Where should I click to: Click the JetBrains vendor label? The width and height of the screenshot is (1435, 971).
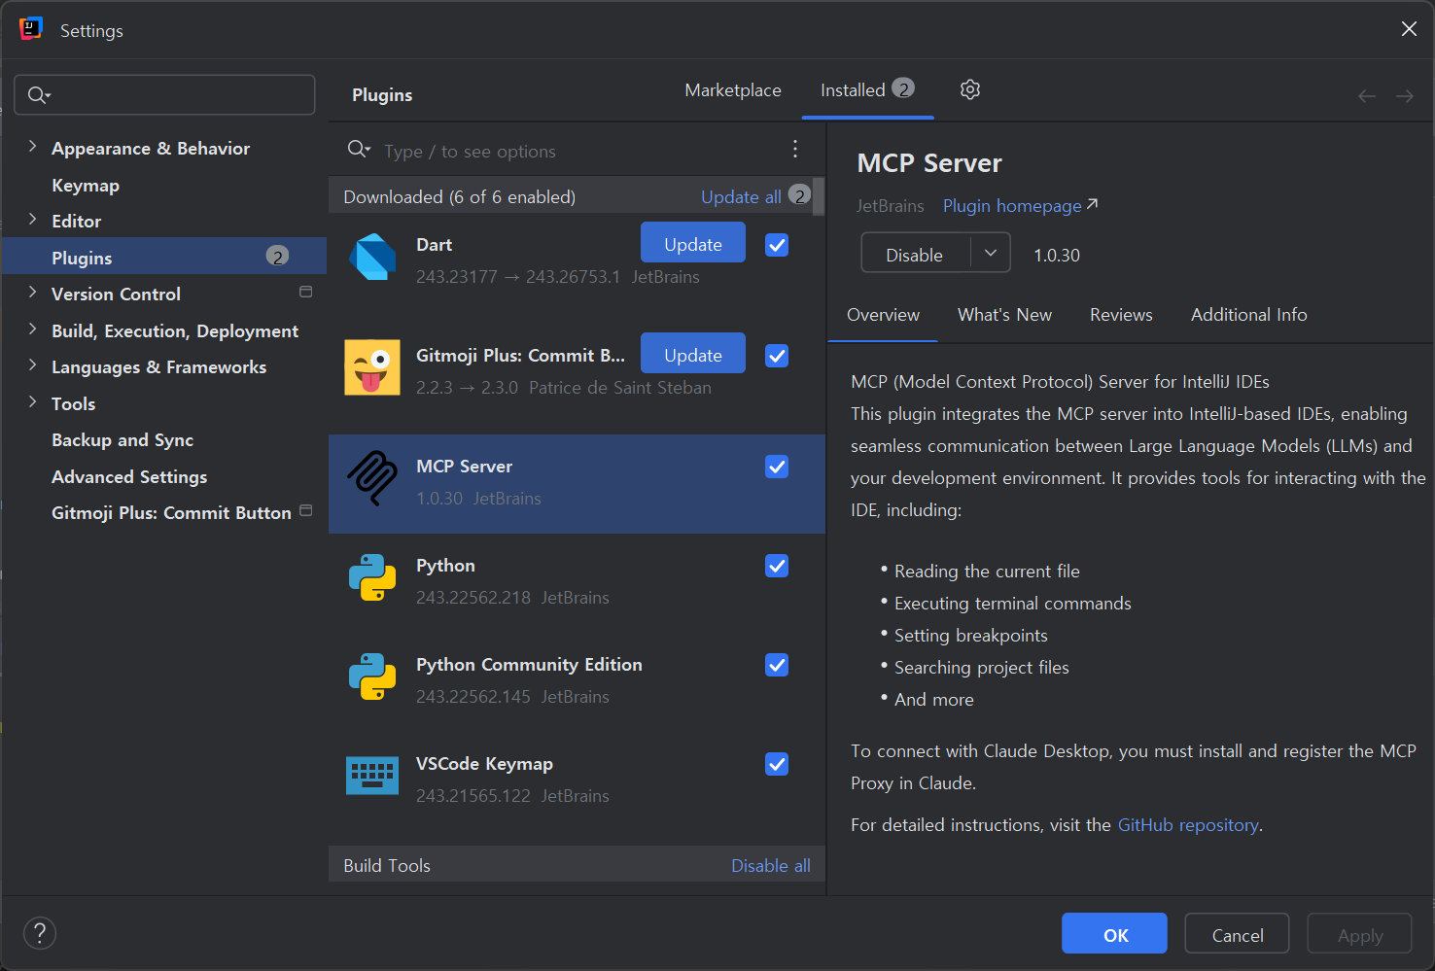coord(890,206)
